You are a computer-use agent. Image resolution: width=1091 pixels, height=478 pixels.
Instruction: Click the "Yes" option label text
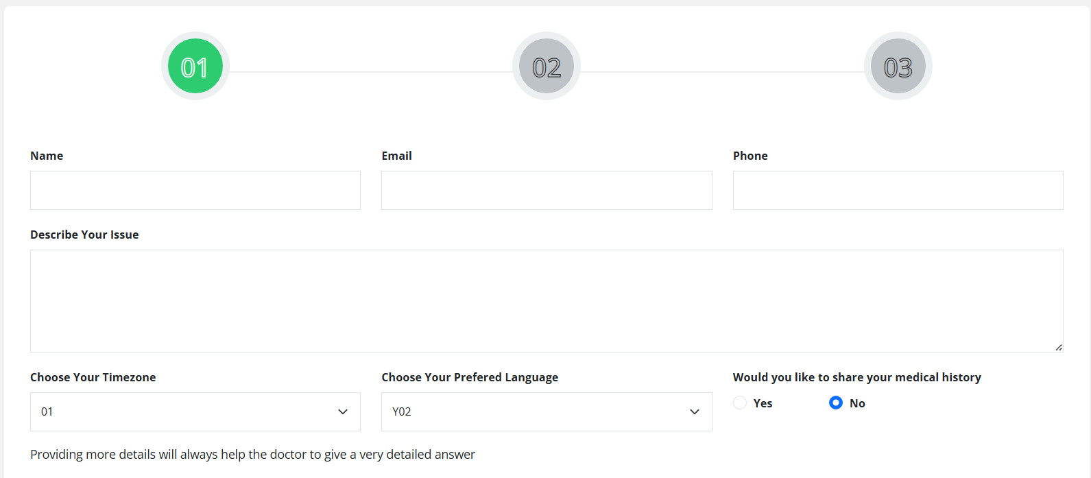tap(763, 403)
